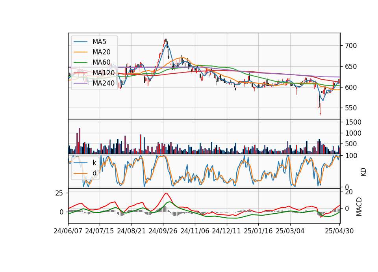Click the green MA60 legend line sample
This screenshot has height=272, width=378.
(x=80, y=62)
